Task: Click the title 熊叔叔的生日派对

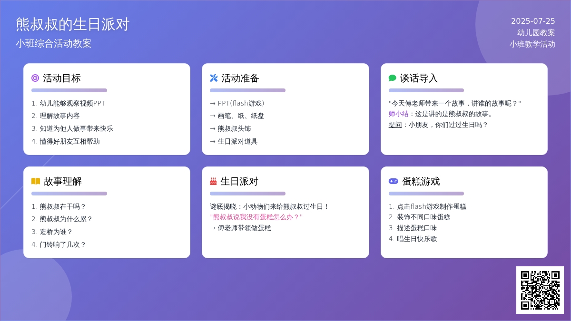Action: point(73,24)
